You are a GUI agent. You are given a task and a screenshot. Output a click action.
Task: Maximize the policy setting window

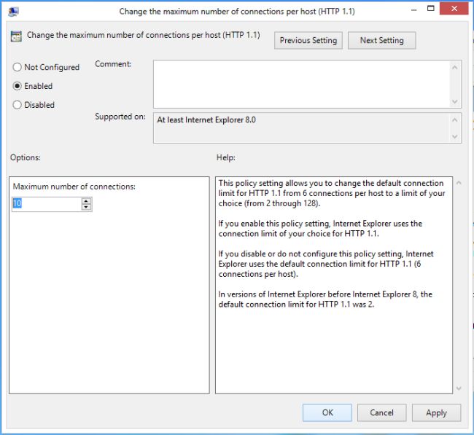point(431,9)
